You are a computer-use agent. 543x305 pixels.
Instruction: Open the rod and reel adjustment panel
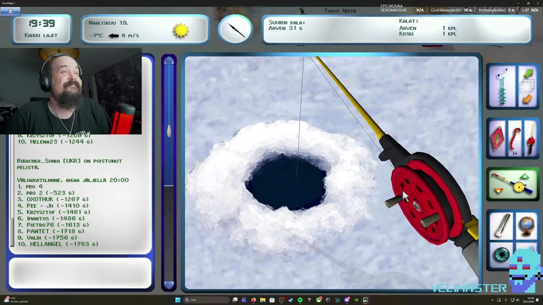tap(512, 184)
